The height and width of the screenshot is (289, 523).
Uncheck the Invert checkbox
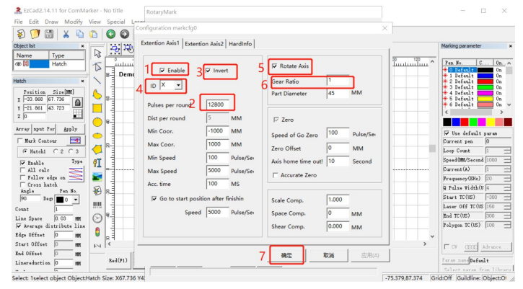pyautogui.click(x=209, y=71)
